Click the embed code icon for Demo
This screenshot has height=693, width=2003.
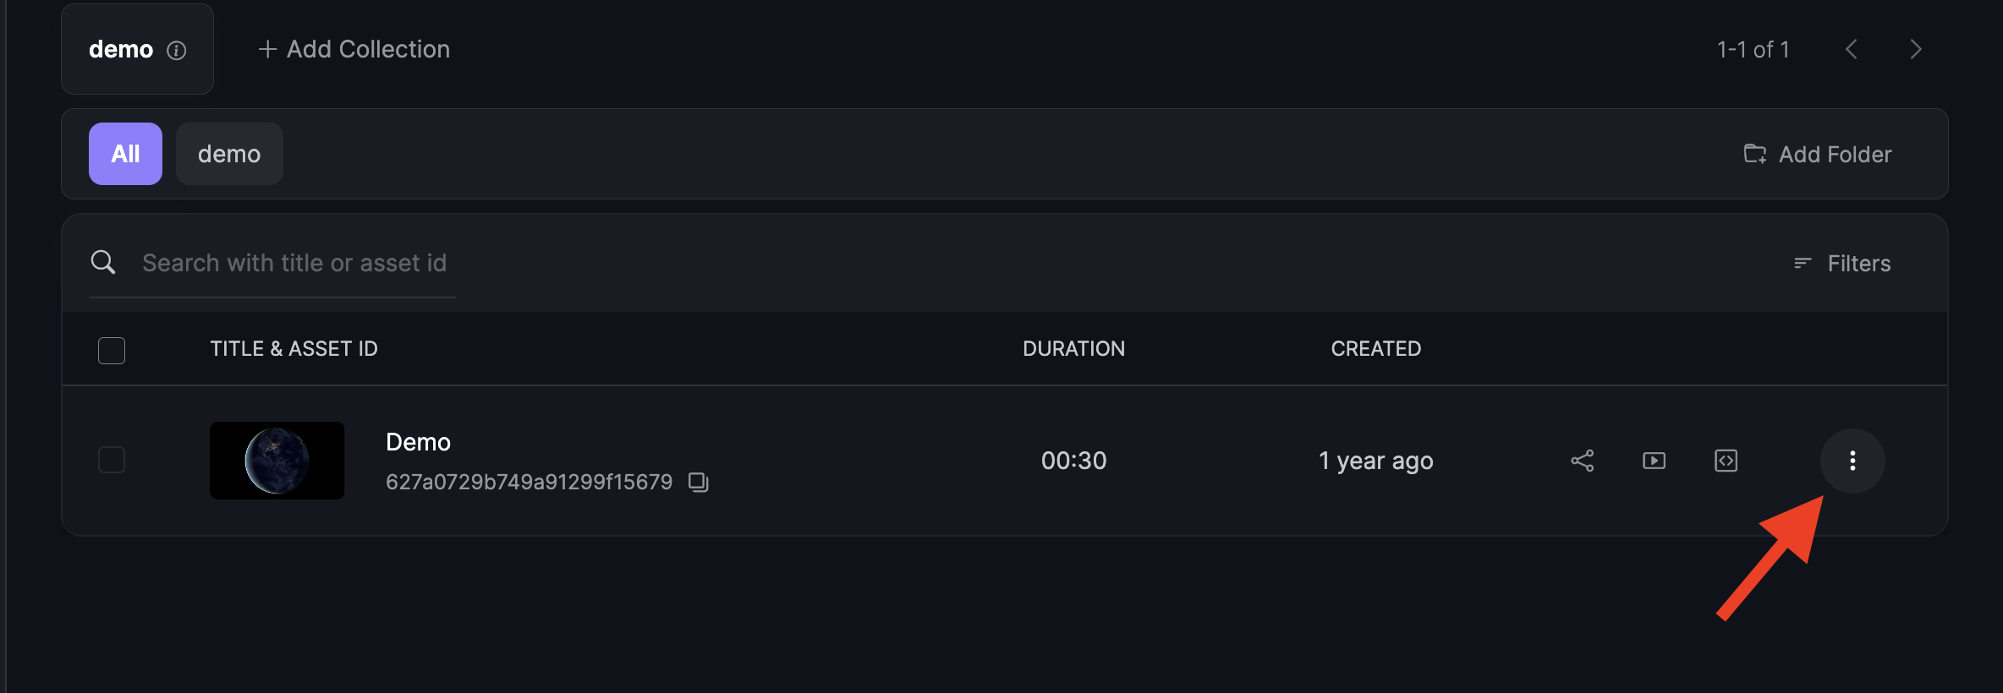[x=1726, y=461]
